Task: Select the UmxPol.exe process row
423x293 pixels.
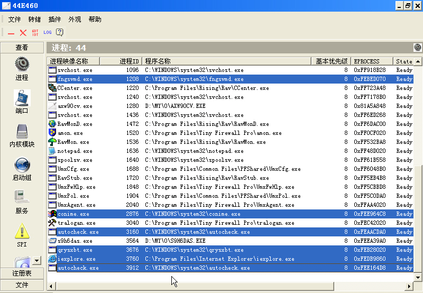Action: (231, 196)
